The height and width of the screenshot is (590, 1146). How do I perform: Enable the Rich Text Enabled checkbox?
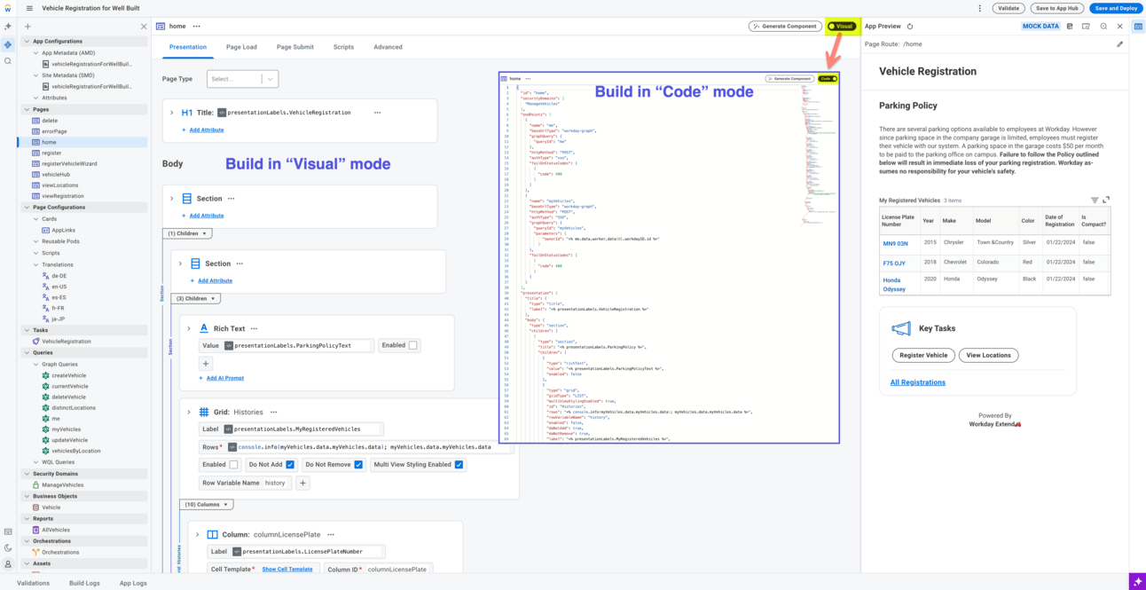coord(412,345)
